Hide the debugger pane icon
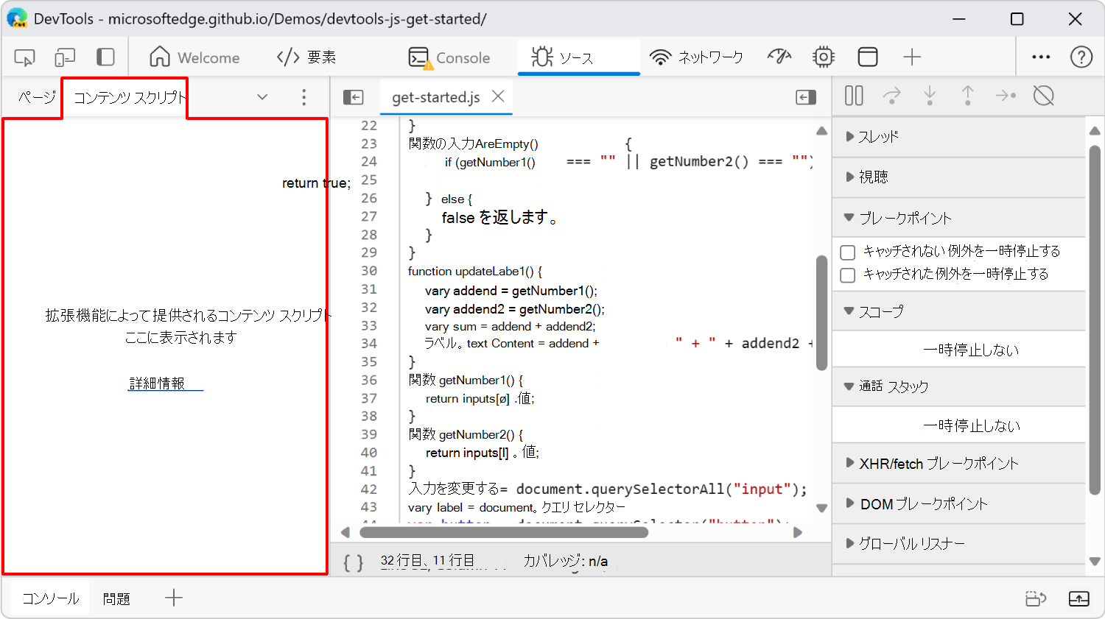Image resolution: width=1105 pixels, height=619 pixels. point(806,97)
